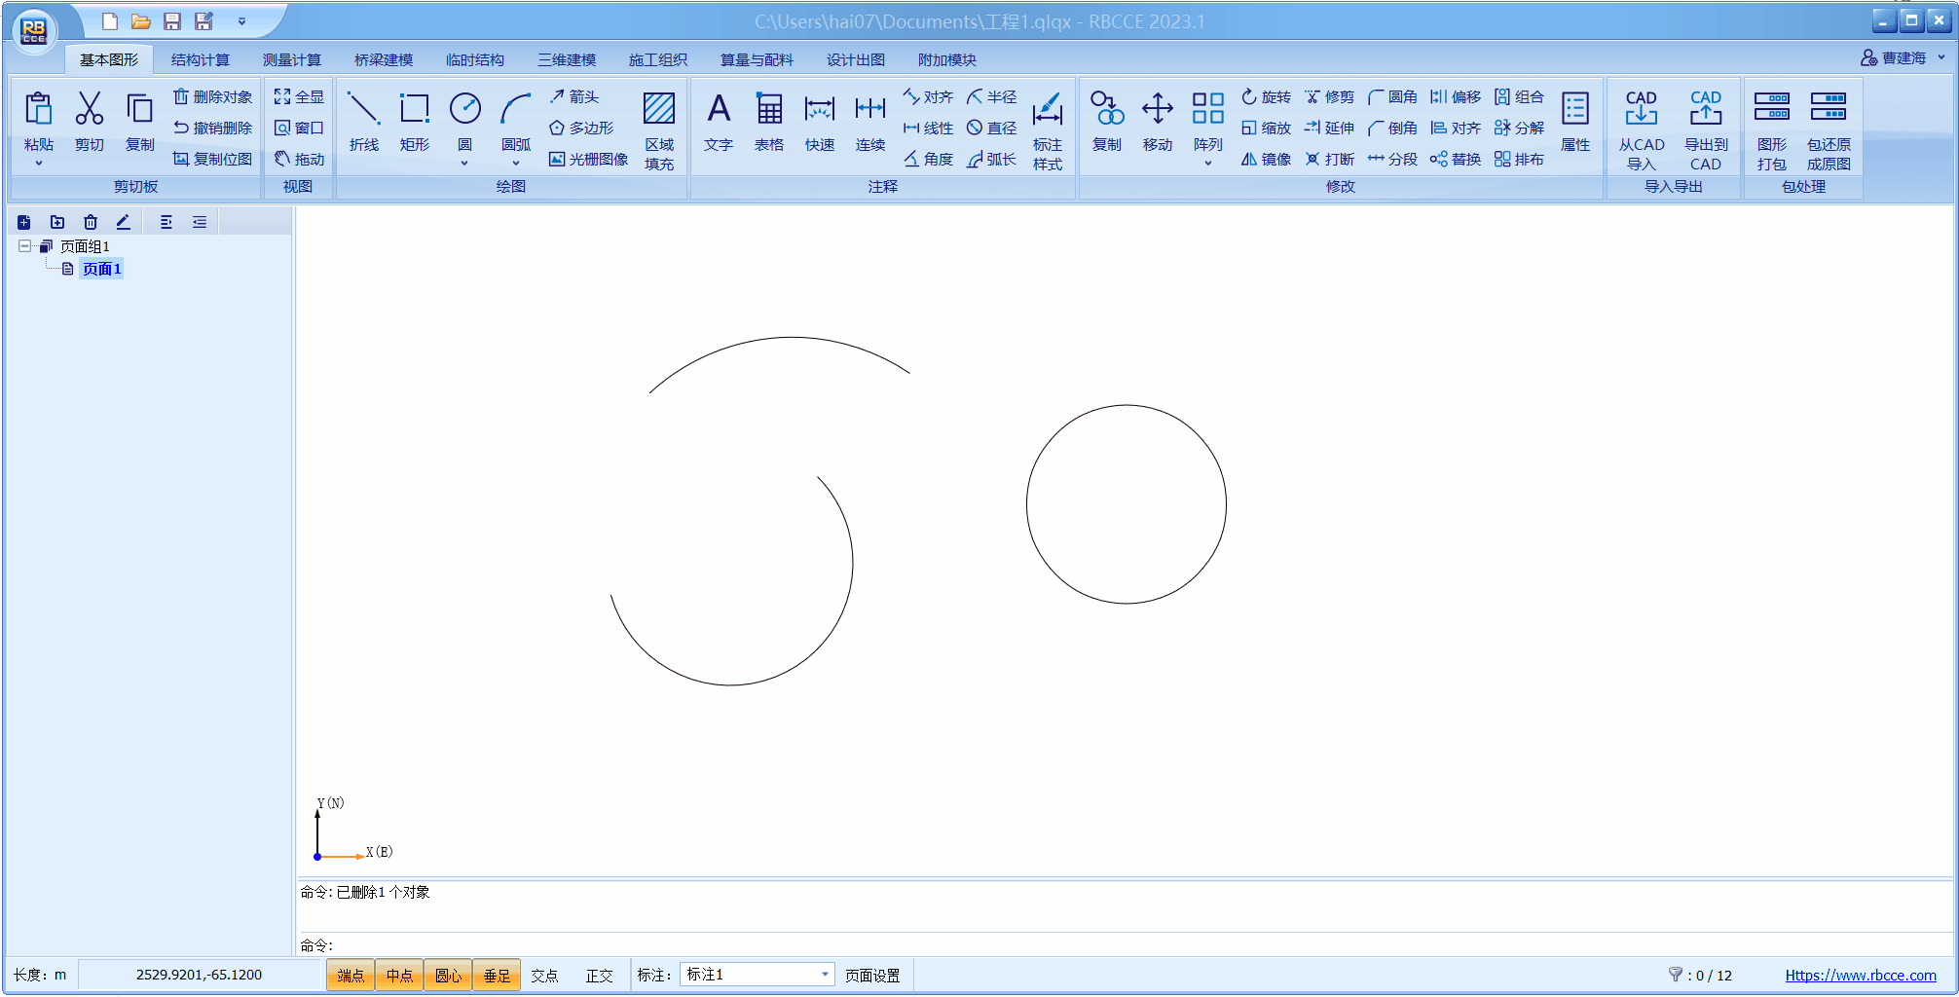Toggle the 端点 endpoint snap
The height and width of the screenshot is (997, 1959).
click(351, 975)
